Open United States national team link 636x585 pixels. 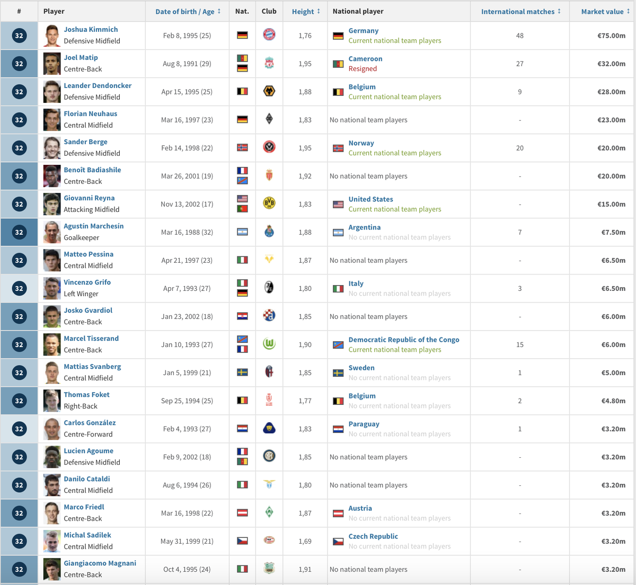[370, 199]
